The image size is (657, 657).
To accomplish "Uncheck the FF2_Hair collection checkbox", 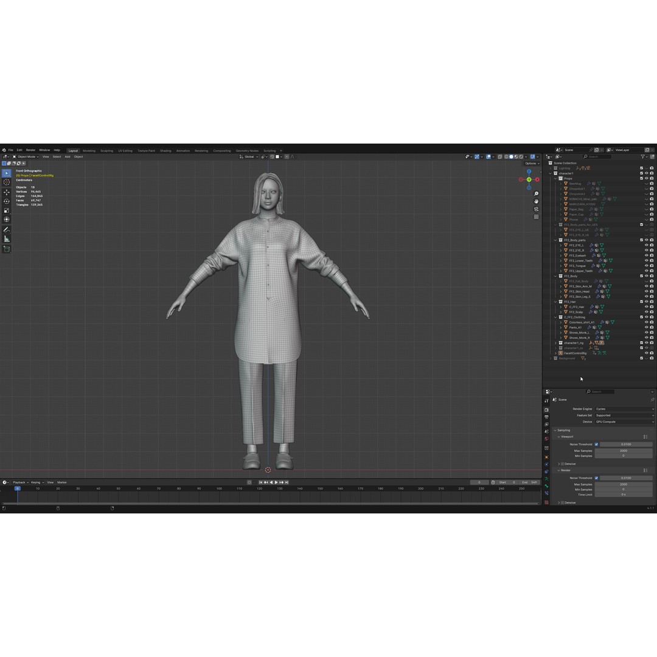I will pos(642,302).
